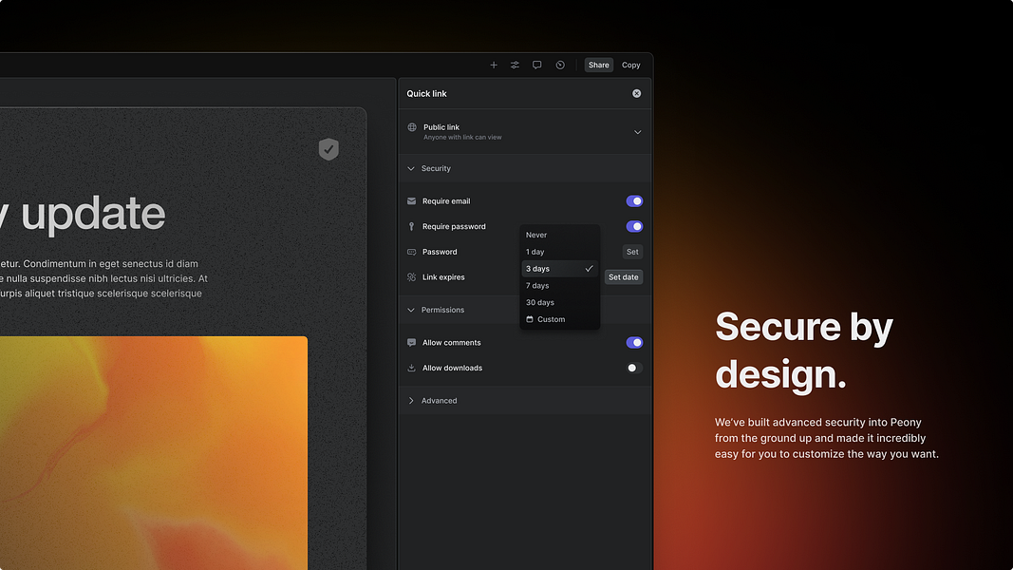Click the Set date button
This screenshot has width=1013, height=570.
pos(624,277)
